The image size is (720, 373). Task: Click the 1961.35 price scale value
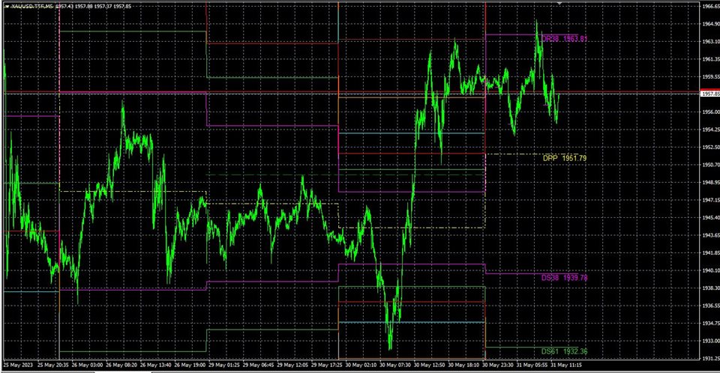coord(711,58)
